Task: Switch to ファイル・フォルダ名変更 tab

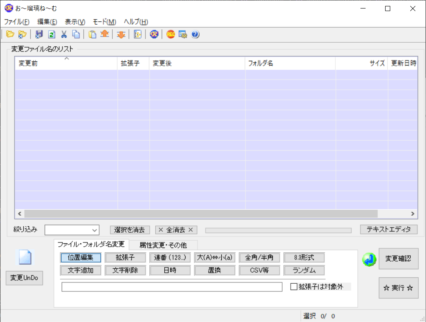Action: click(x=91, y=244)
